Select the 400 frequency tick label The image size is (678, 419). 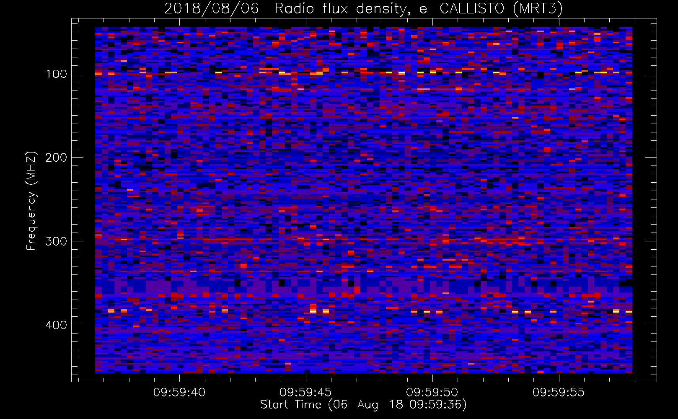[x=56, y=326]
